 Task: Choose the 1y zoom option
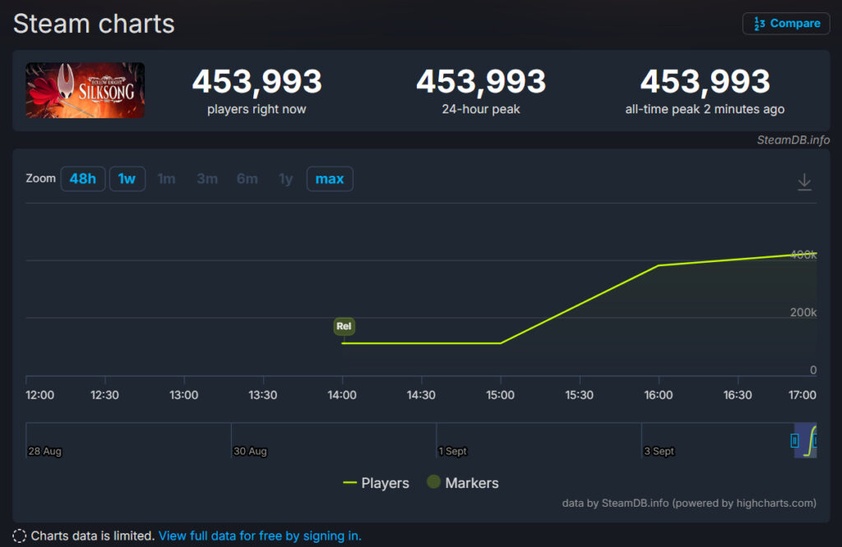point(285,179)
